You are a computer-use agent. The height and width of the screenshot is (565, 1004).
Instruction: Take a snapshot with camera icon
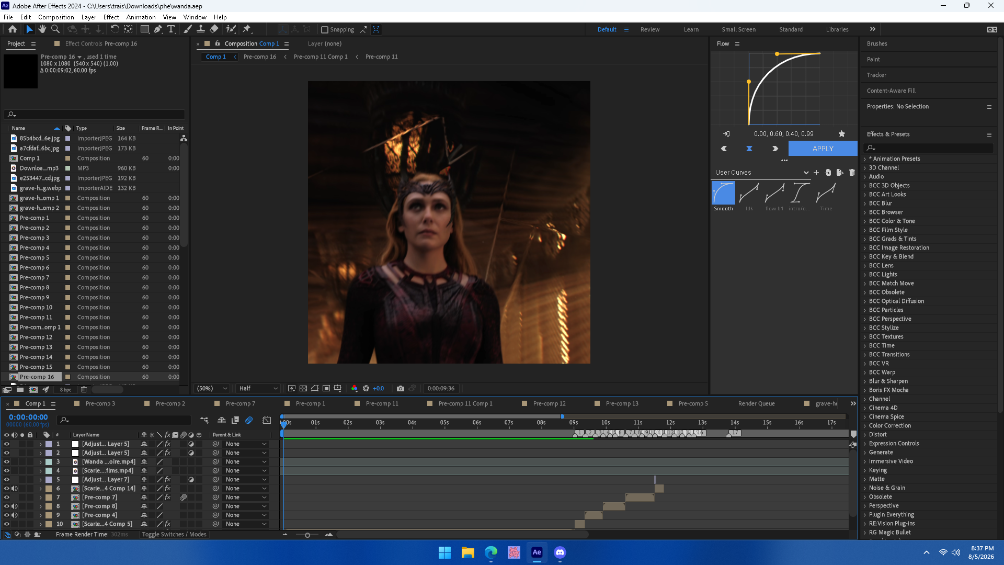(x=401, y=388)
